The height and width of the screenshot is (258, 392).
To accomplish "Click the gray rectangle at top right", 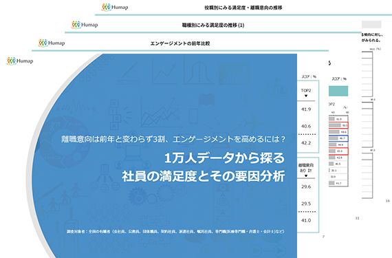I will click(x=371, y=25).
